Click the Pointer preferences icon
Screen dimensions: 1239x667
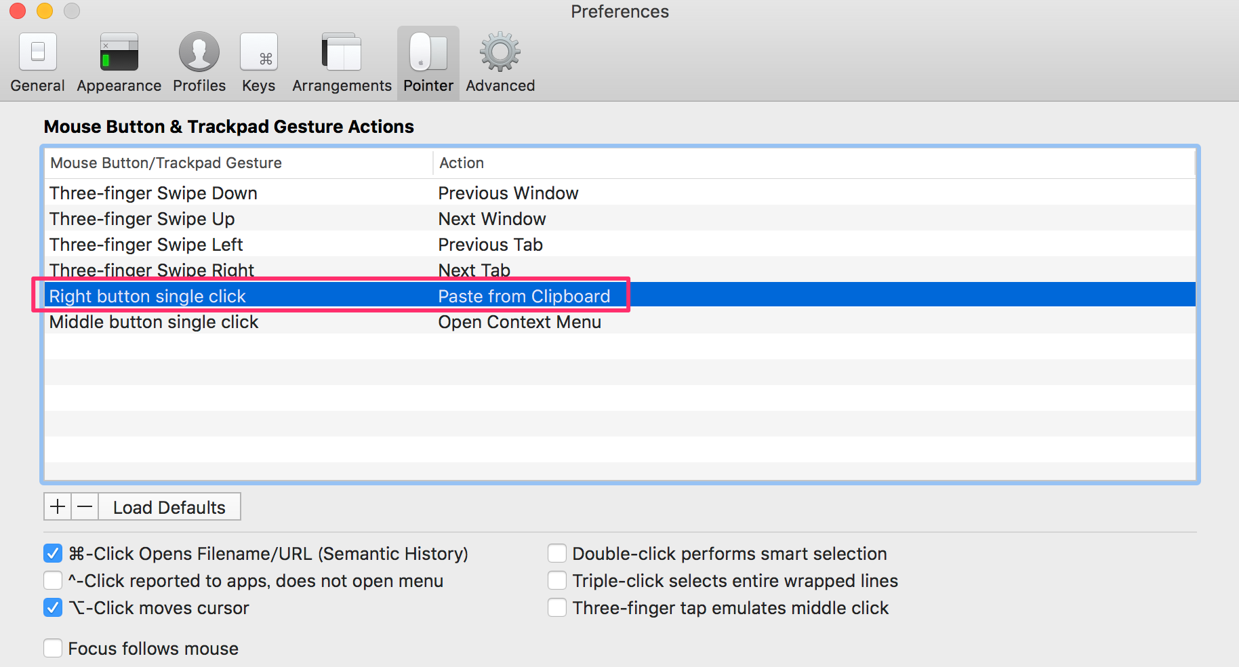coord(428,61)
